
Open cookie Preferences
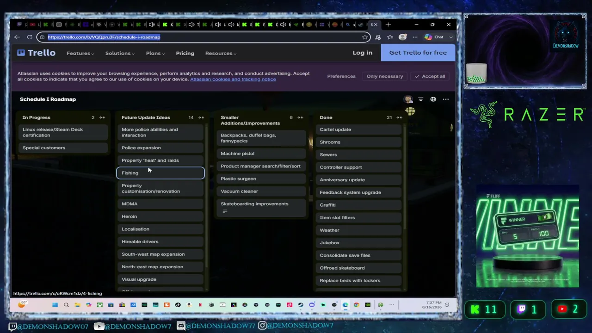[x=341, y=76]
